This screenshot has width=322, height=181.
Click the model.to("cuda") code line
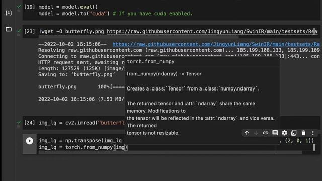pyautogui.click(x=115, y=14)
